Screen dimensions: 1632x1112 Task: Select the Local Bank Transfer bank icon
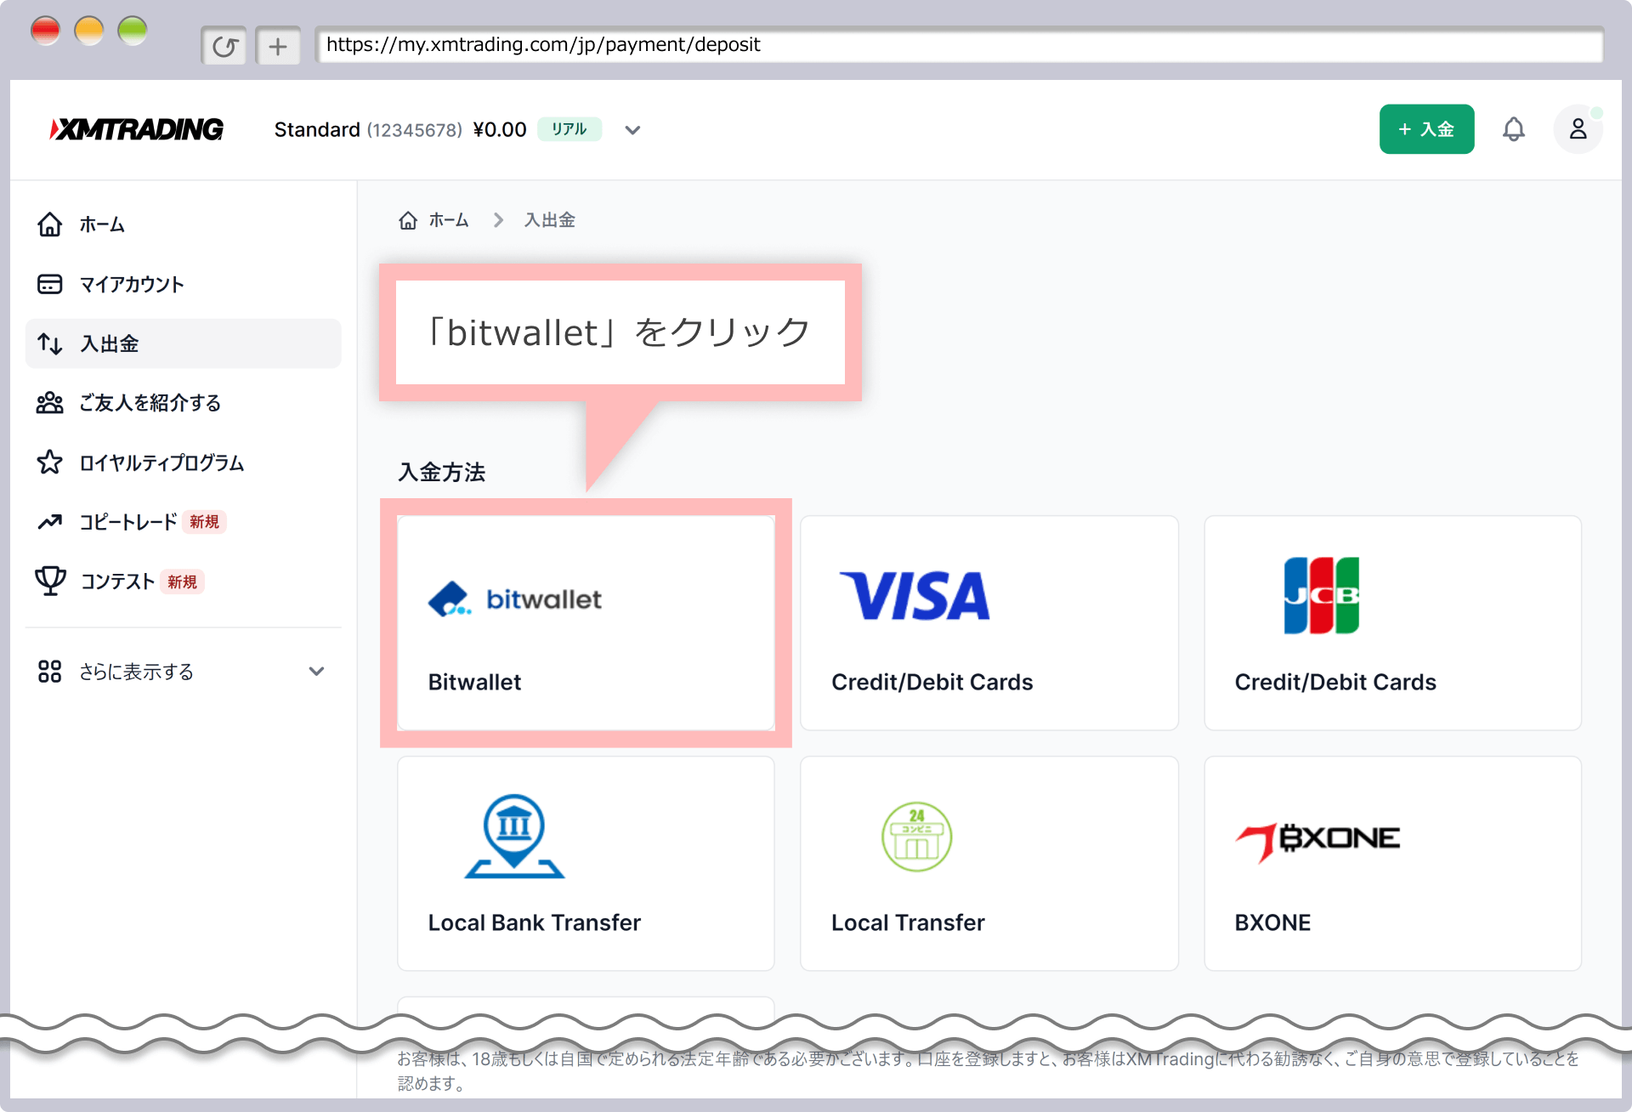pyautogui.click(x=514, y=836)
